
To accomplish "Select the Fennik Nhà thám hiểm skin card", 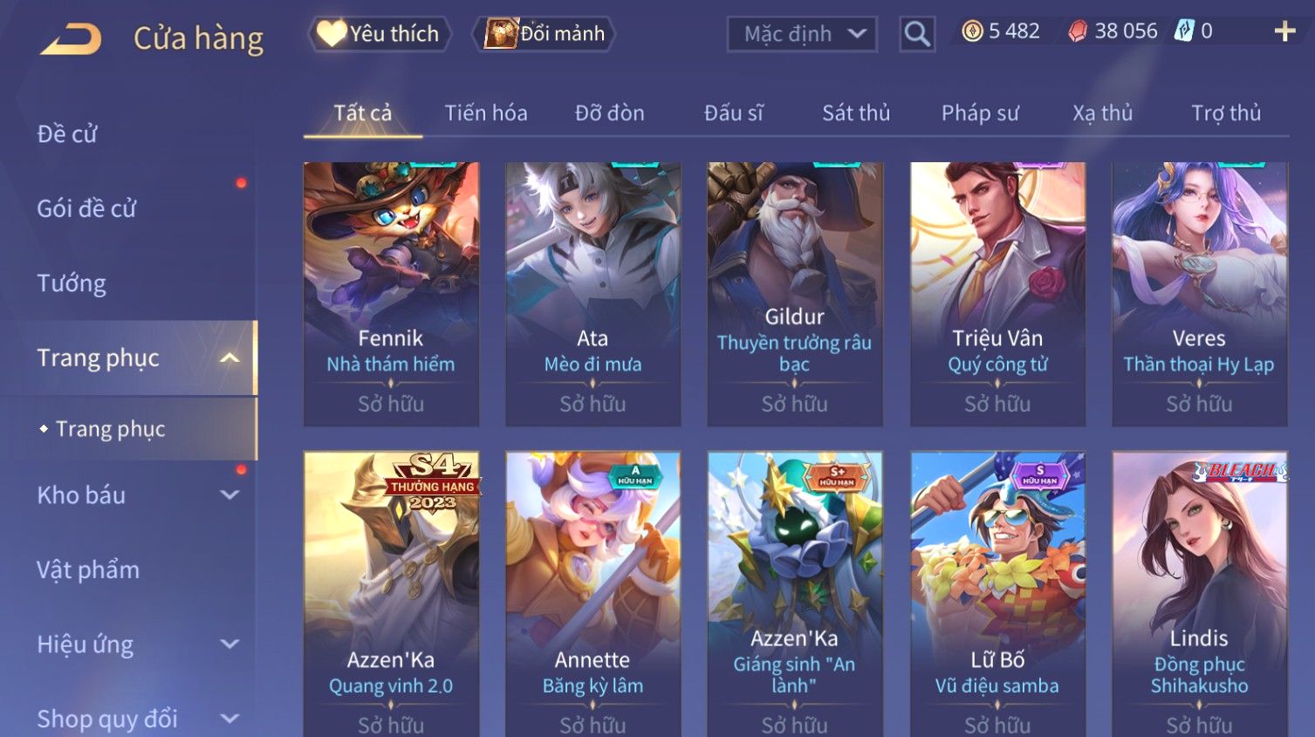I will click(391, 294).
